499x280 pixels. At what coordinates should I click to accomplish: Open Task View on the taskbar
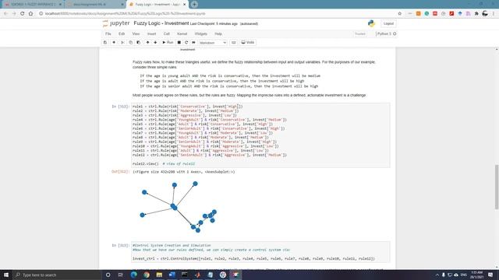click(x=121, y=275)
